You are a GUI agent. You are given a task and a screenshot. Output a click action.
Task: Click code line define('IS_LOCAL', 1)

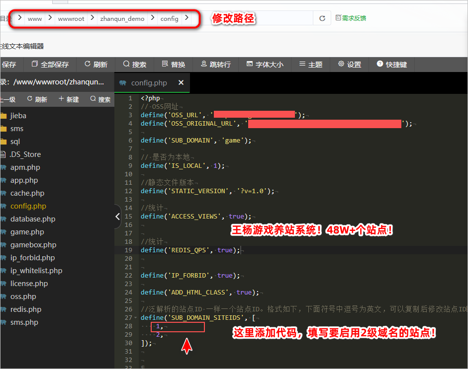pos(183,166)
